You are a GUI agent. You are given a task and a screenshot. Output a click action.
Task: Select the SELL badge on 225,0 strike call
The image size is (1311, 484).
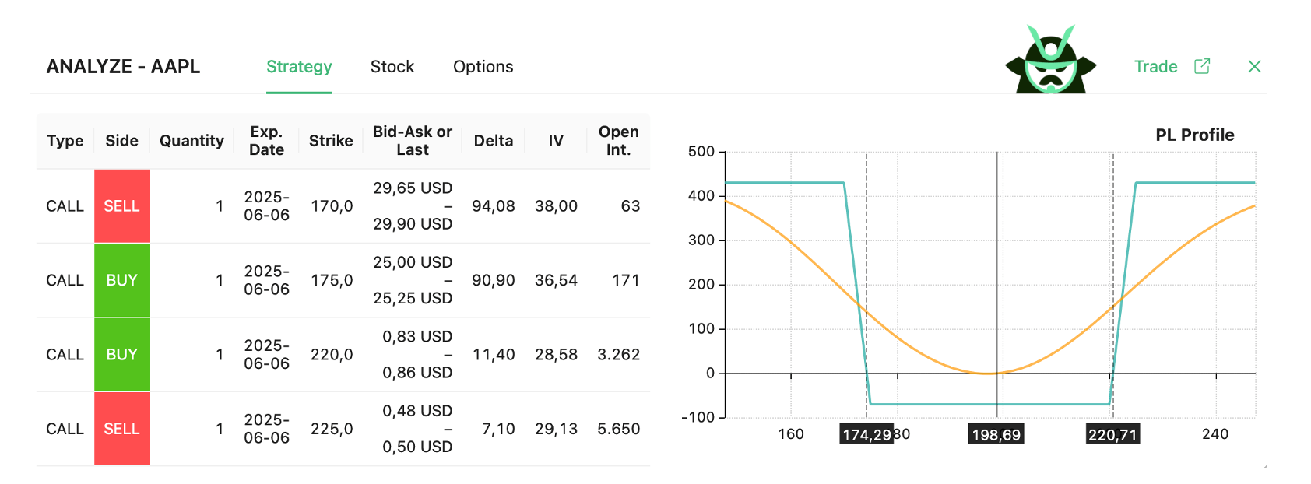(122, 428)
